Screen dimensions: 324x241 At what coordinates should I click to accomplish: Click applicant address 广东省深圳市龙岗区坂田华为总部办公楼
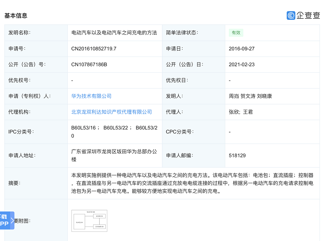point(114,156)
